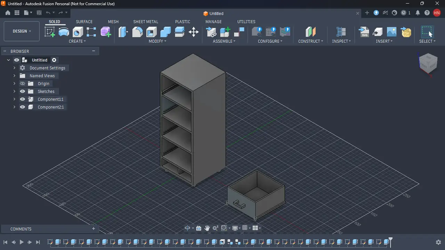Switch to the SURFACE tab

click(x=84, y=22)
